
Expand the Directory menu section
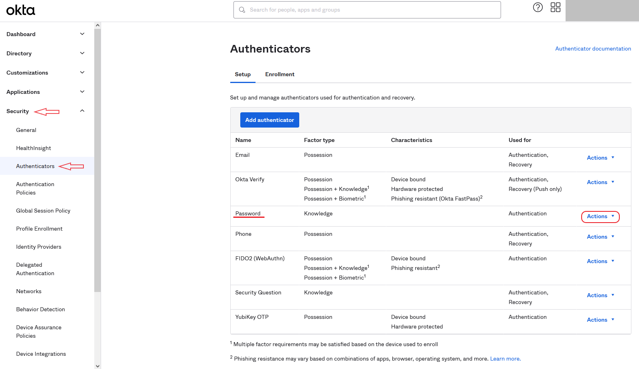pos(47,53)
